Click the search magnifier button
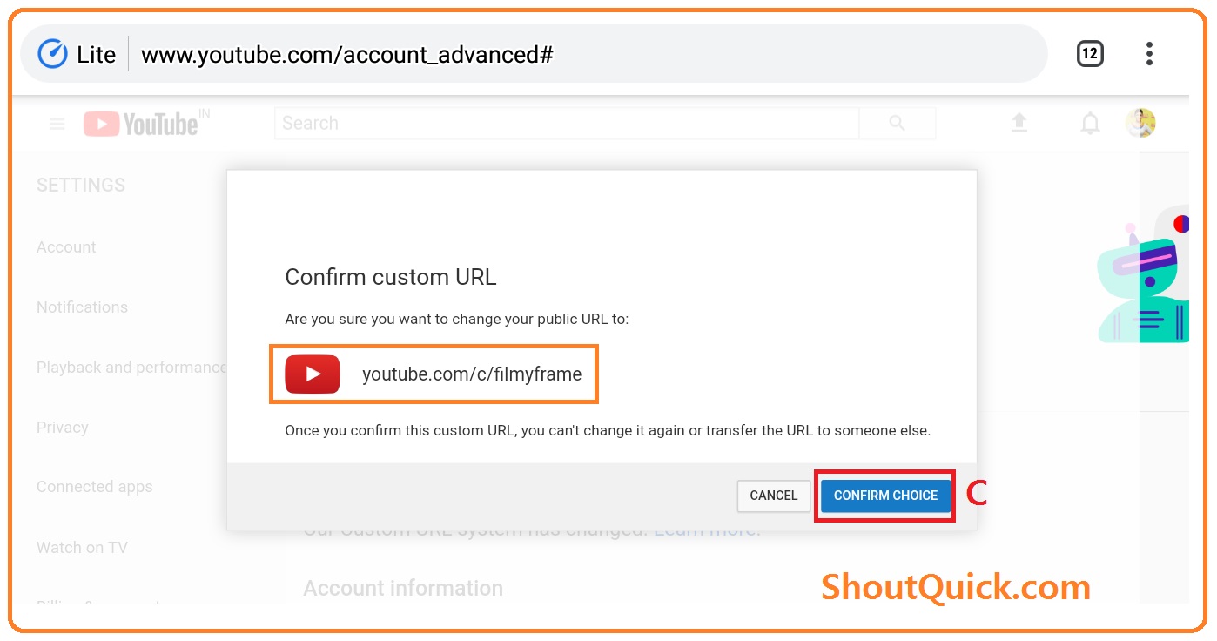 pyautogui.click(x=898, y=124)
